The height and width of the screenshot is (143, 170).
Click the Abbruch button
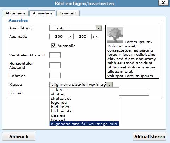(19, 137)
